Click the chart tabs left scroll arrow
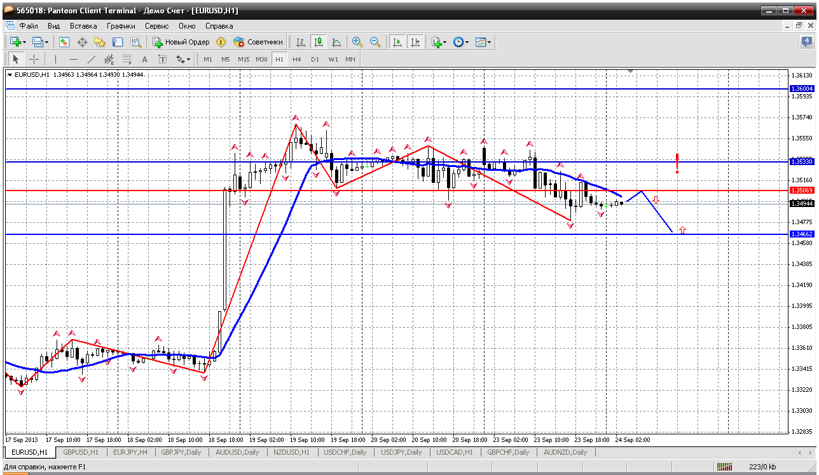This screenshot has width=819, height=475. (x=800, y=452)
